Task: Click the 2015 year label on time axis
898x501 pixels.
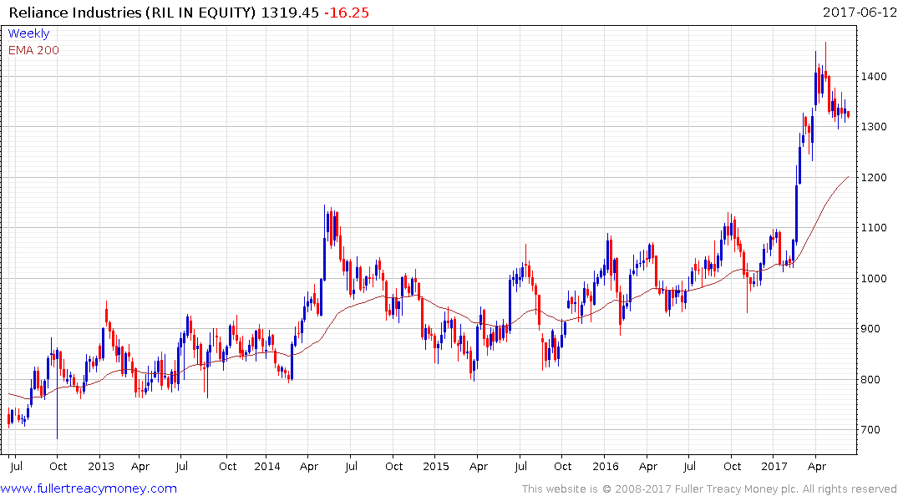Action: (436, 466)
